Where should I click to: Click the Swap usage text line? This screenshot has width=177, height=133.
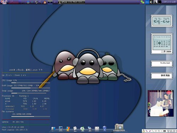click(x=26, y=91)
